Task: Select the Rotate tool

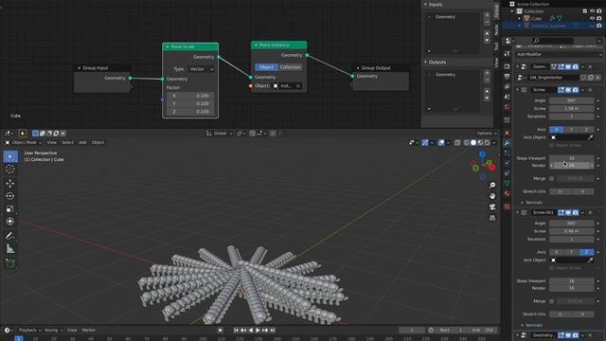Action: pyautogui.click(x=10, y=196)
